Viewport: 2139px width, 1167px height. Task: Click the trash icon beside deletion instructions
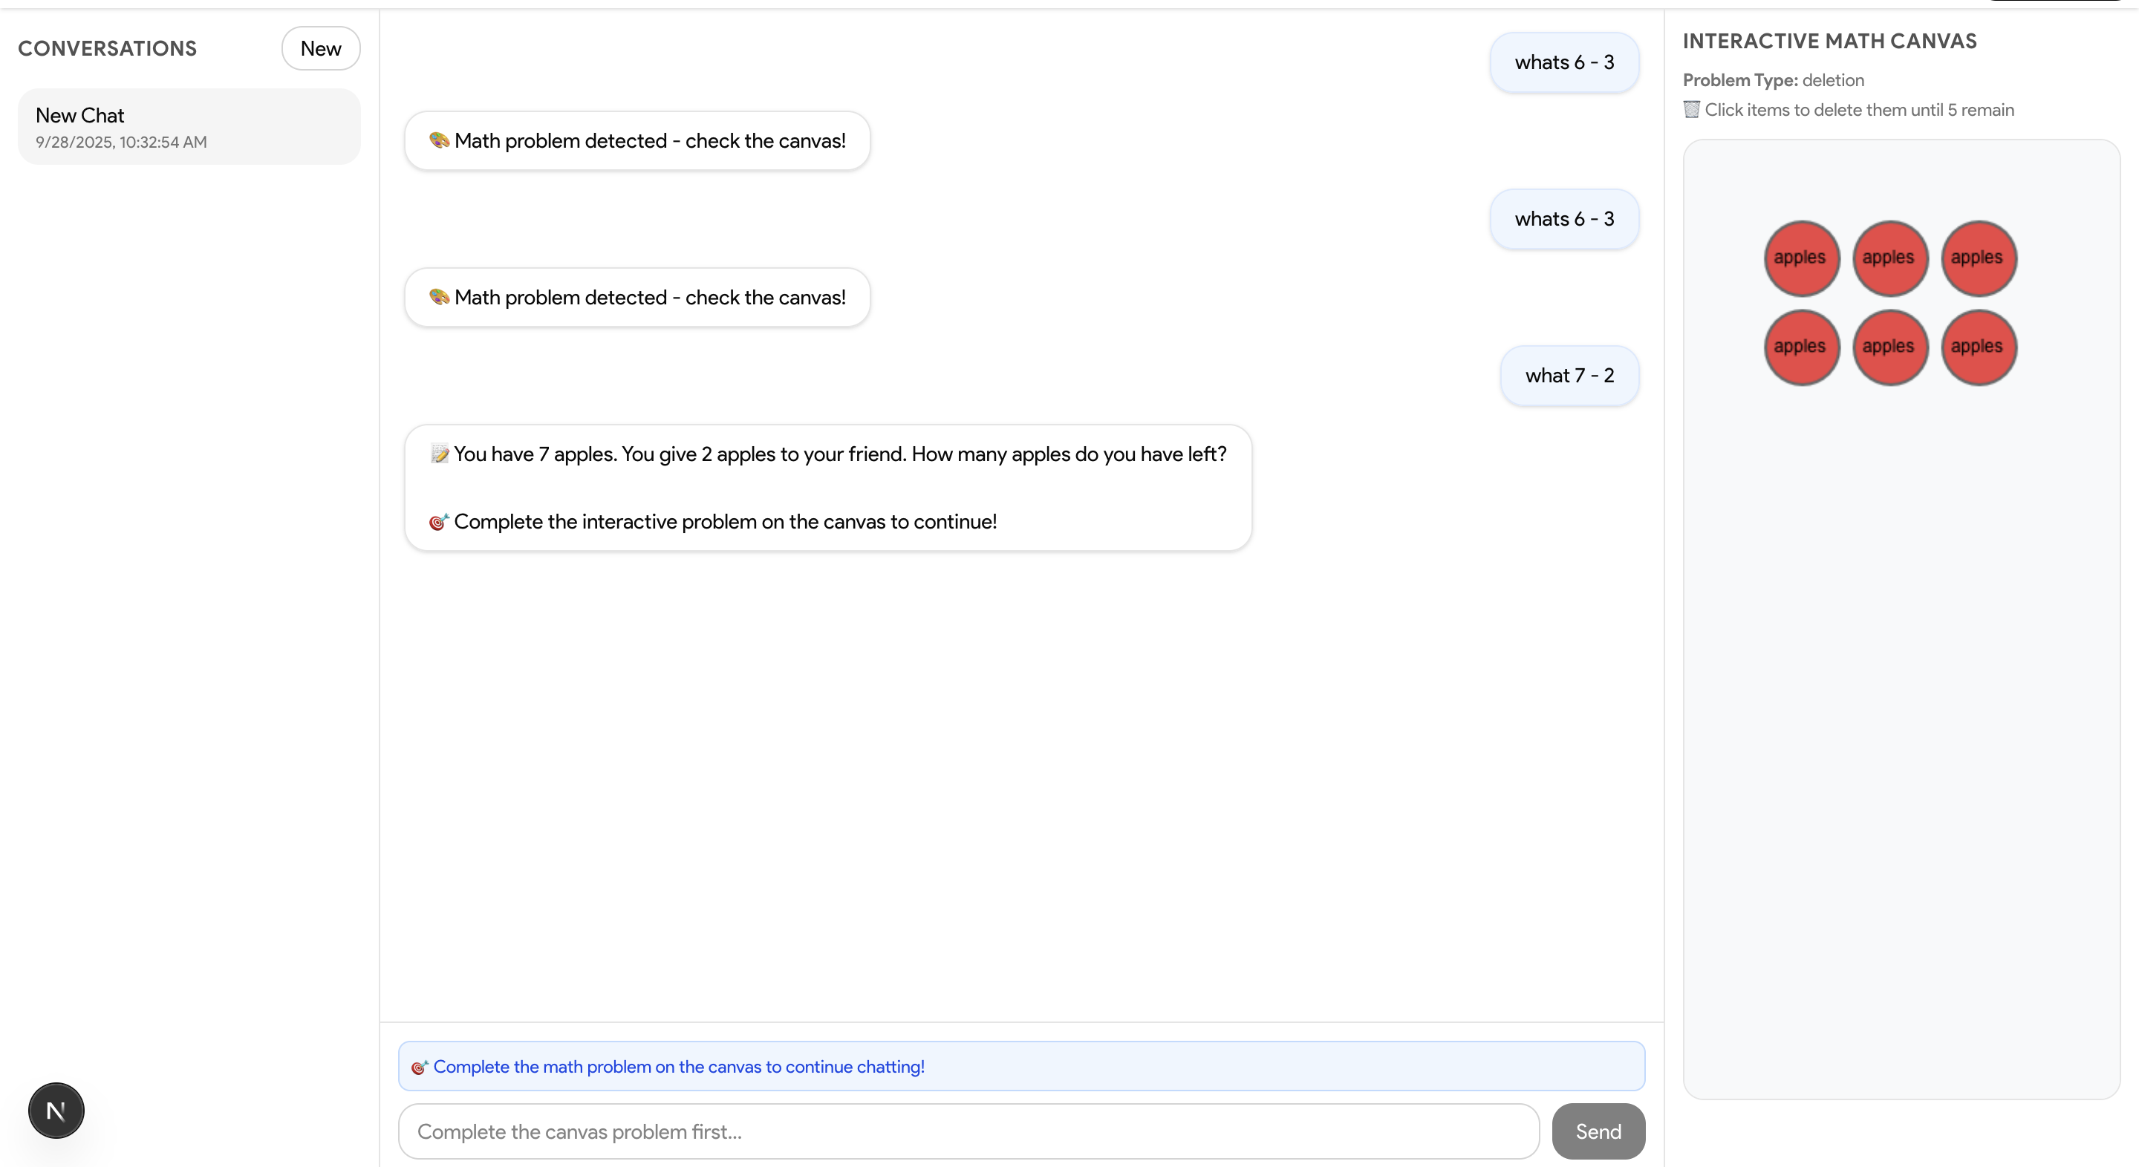tap(1691, 110)
